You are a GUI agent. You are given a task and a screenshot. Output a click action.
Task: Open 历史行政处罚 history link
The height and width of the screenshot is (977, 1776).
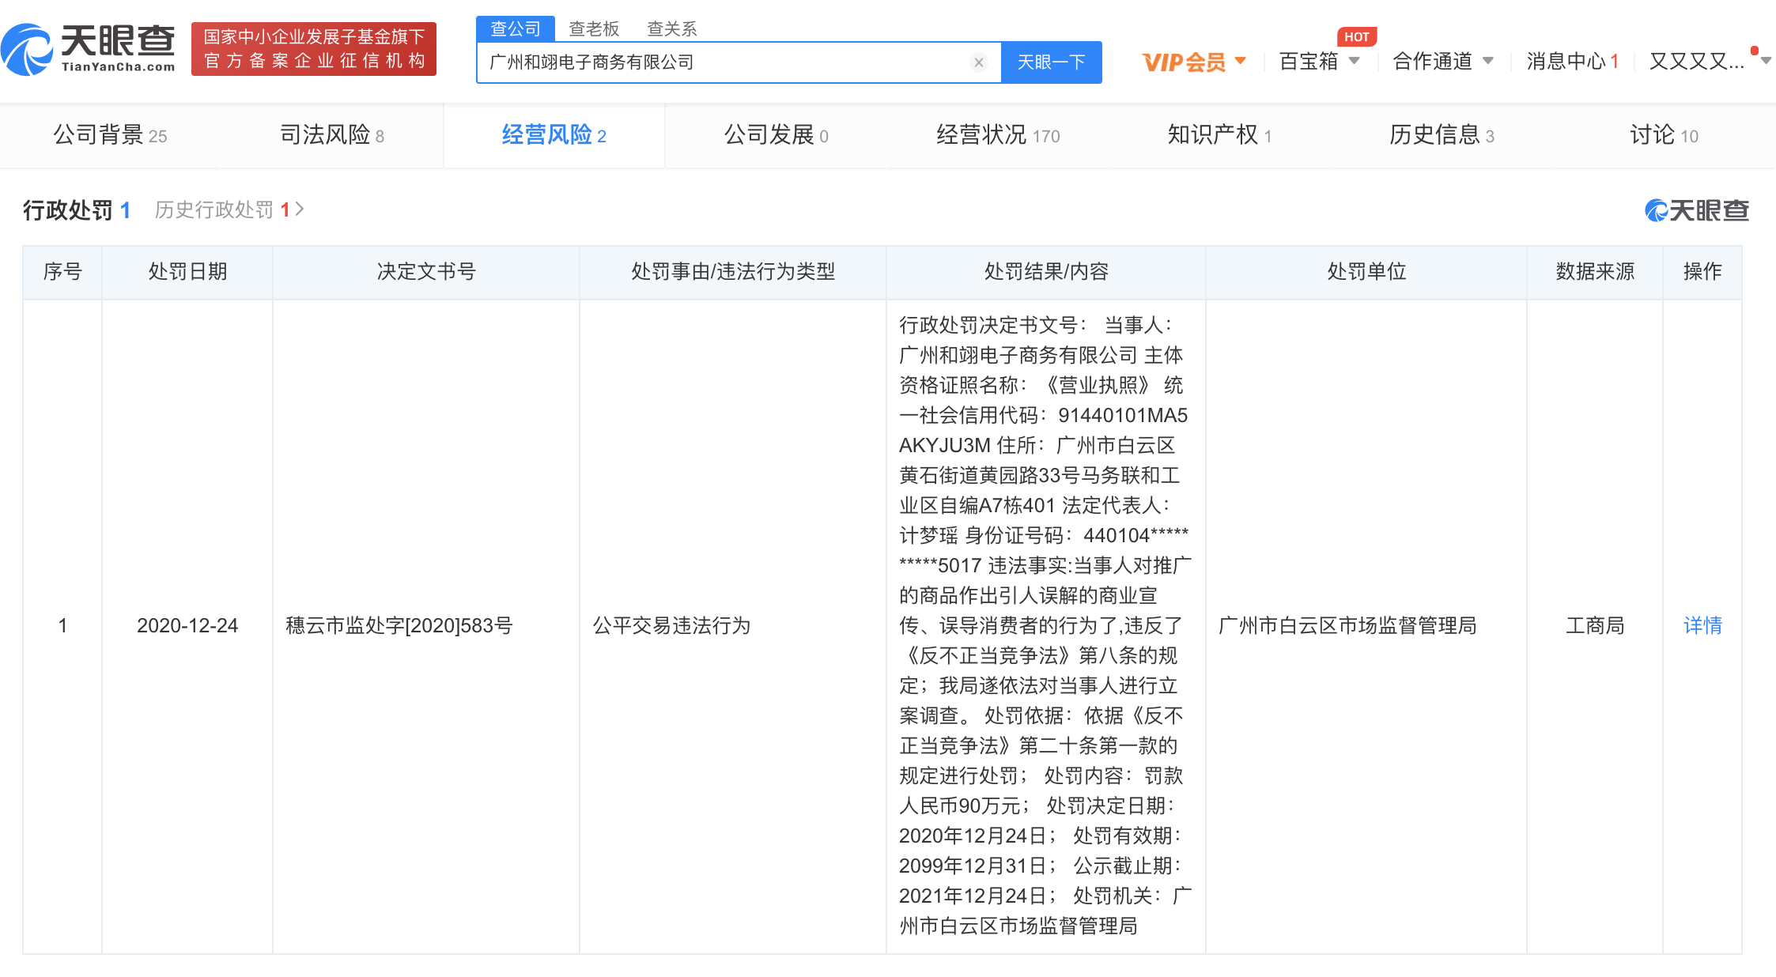[229, 210]
